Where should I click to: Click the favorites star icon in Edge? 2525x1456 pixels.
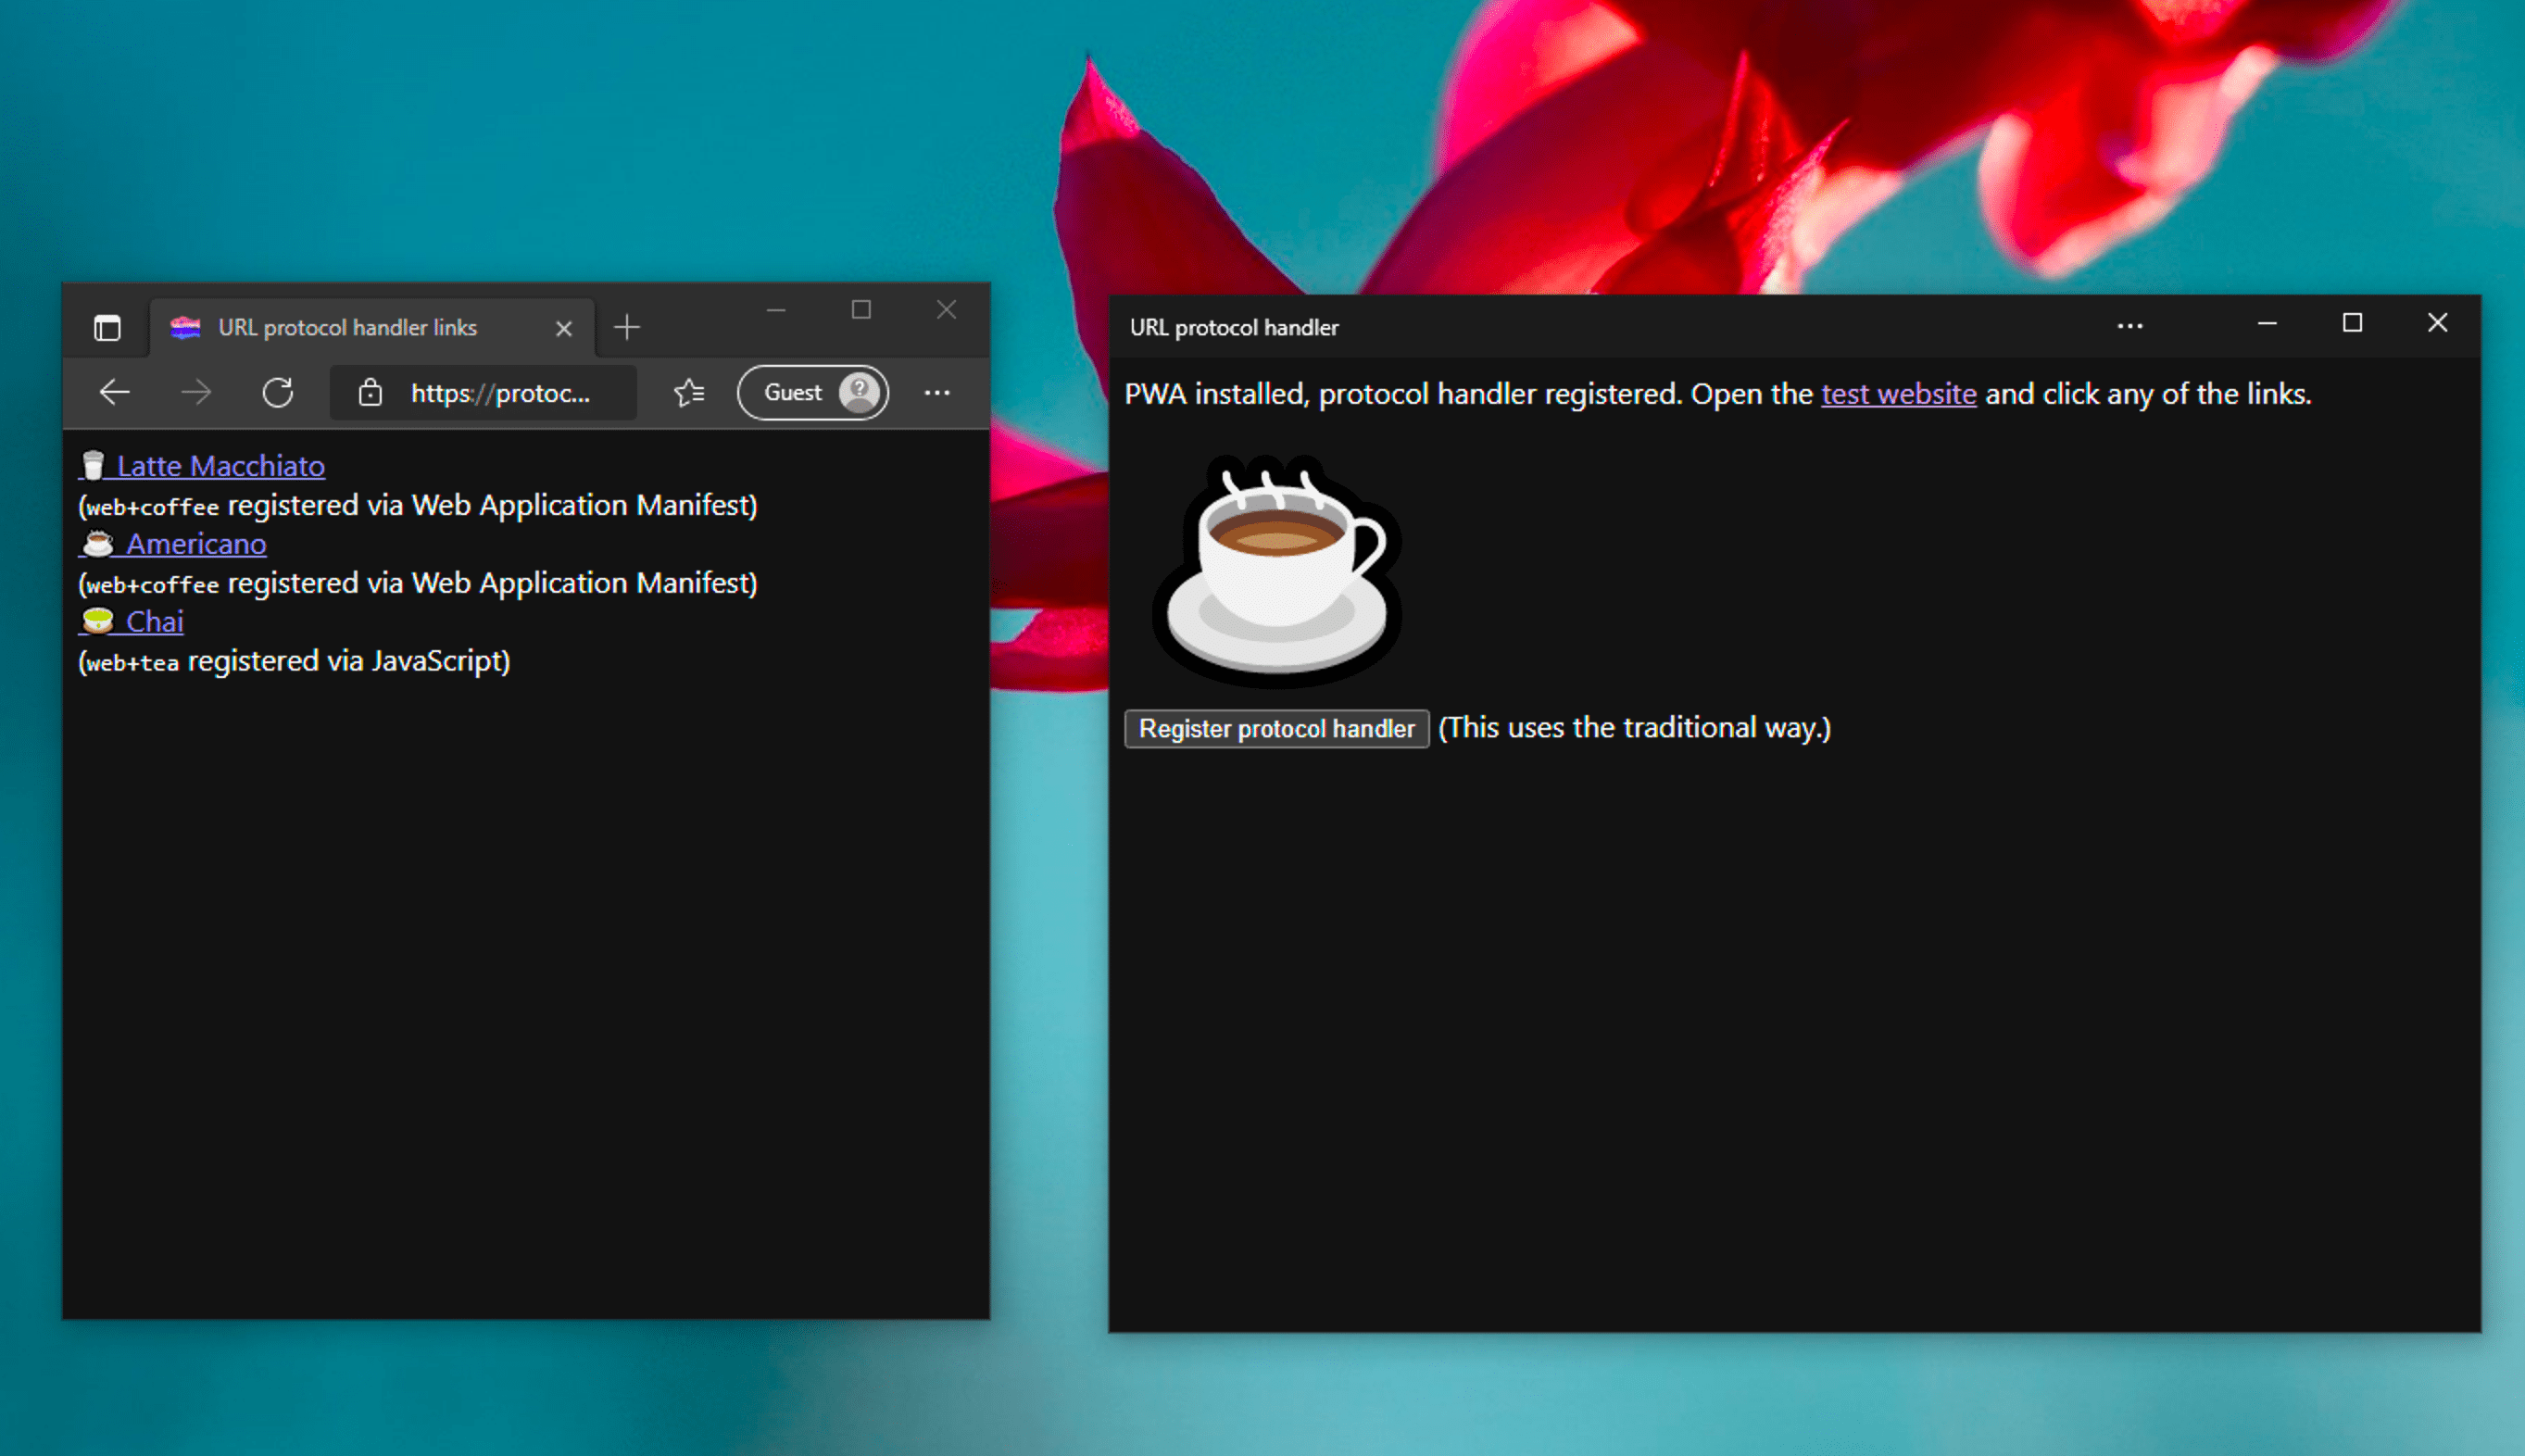pos(686,392)
